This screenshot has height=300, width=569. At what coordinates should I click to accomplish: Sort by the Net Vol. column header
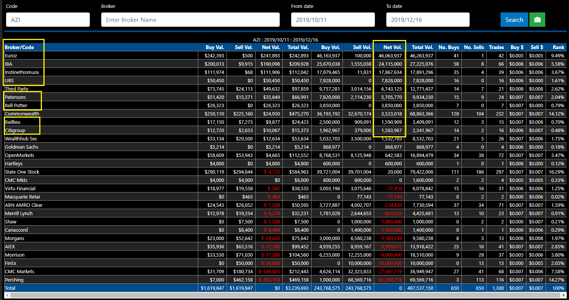click(393, 47)
